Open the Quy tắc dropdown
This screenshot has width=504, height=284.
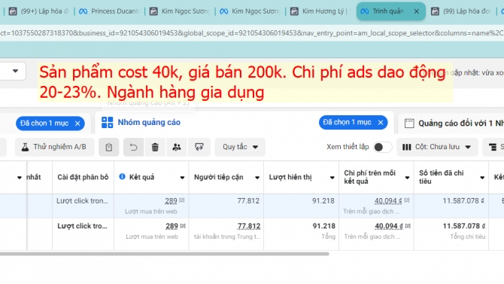(x=240, y=147)
